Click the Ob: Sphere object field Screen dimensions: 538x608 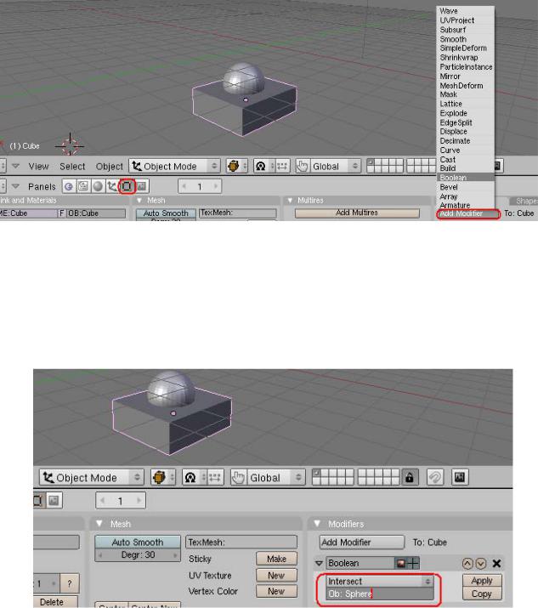pyautogui.click(x=379, y=594)
